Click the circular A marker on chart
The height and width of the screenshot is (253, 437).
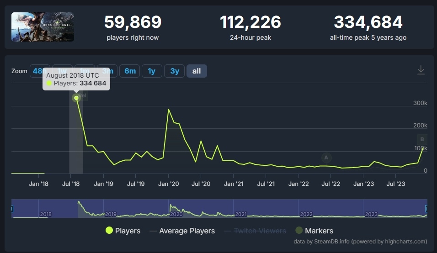[x=326, y=158]
